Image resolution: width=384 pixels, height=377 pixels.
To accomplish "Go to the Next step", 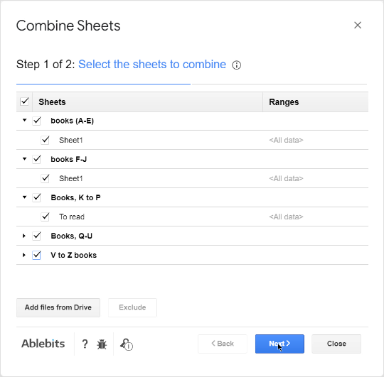I will pos(279,344).
